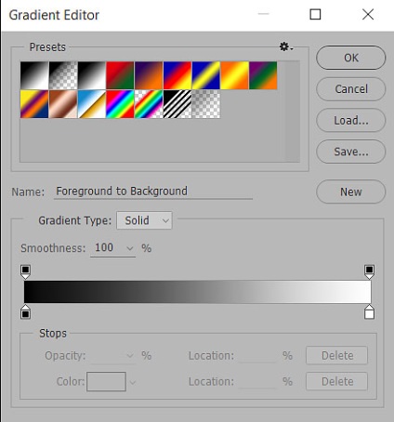The width and height of the screenshot is (394, 422).
Task: Click the Save... button
Action: click(x=351, y=152)
